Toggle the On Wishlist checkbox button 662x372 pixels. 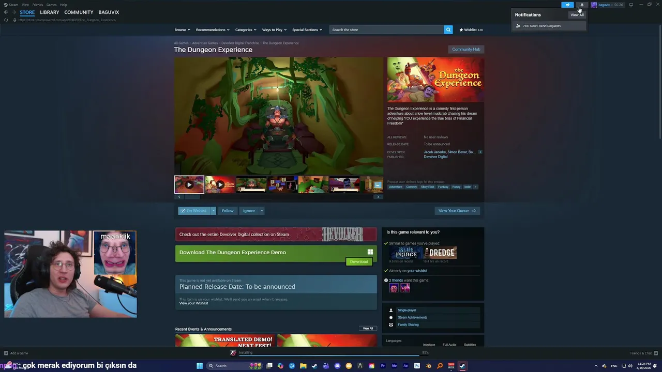[194, 211]
